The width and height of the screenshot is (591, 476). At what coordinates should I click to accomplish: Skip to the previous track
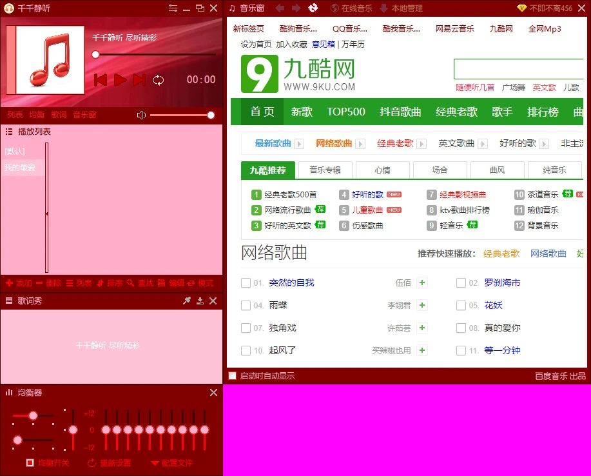[101, 80]
